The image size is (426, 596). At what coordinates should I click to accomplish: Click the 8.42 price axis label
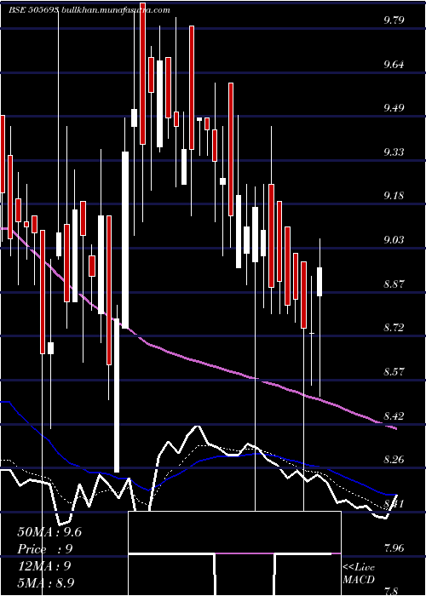[x=394, y=415]
